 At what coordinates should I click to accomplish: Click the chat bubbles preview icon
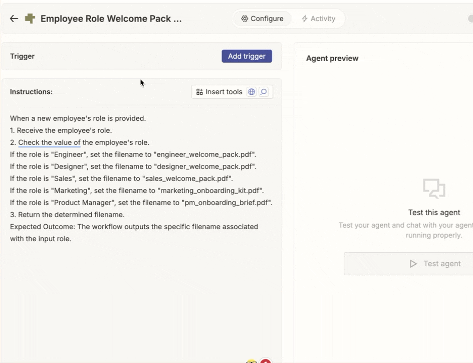pos(434,189)
